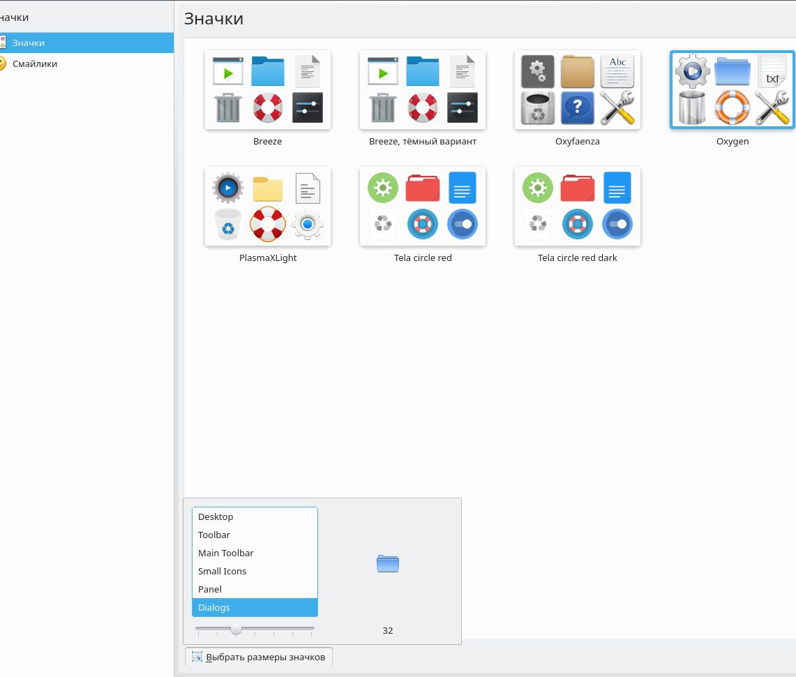Click the Выбрать размеры значков button
The width and height of the screenshot is (796, 677).
(259, 657)
